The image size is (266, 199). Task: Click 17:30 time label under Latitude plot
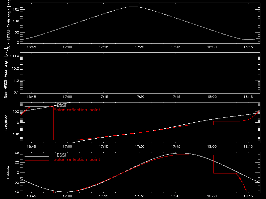140,196
